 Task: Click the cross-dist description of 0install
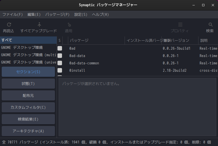click(209, 70)
